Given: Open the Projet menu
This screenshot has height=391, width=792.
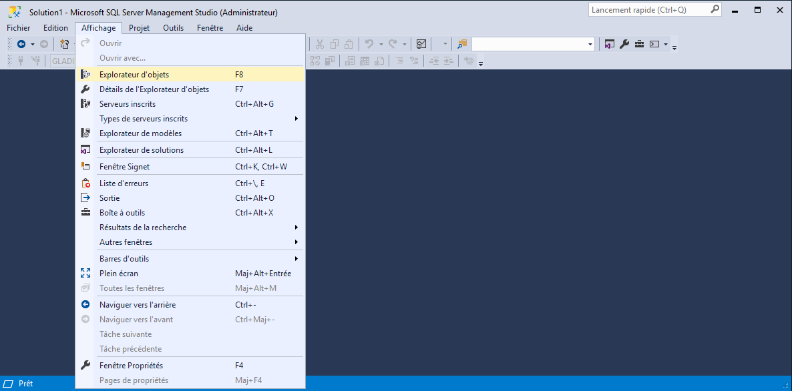Looking at the screenshot, I should pos(139,28).
